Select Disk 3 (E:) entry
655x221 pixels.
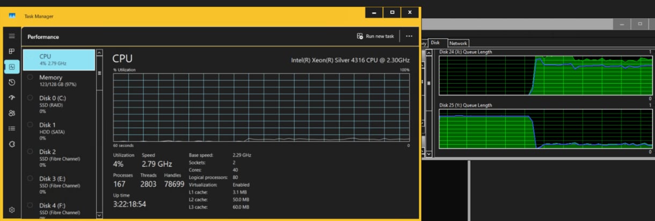59,185
